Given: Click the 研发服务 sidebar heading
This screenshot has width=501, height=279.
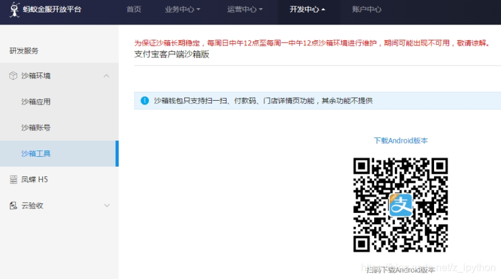Looking at the screenshot, I should pos(24,50).
